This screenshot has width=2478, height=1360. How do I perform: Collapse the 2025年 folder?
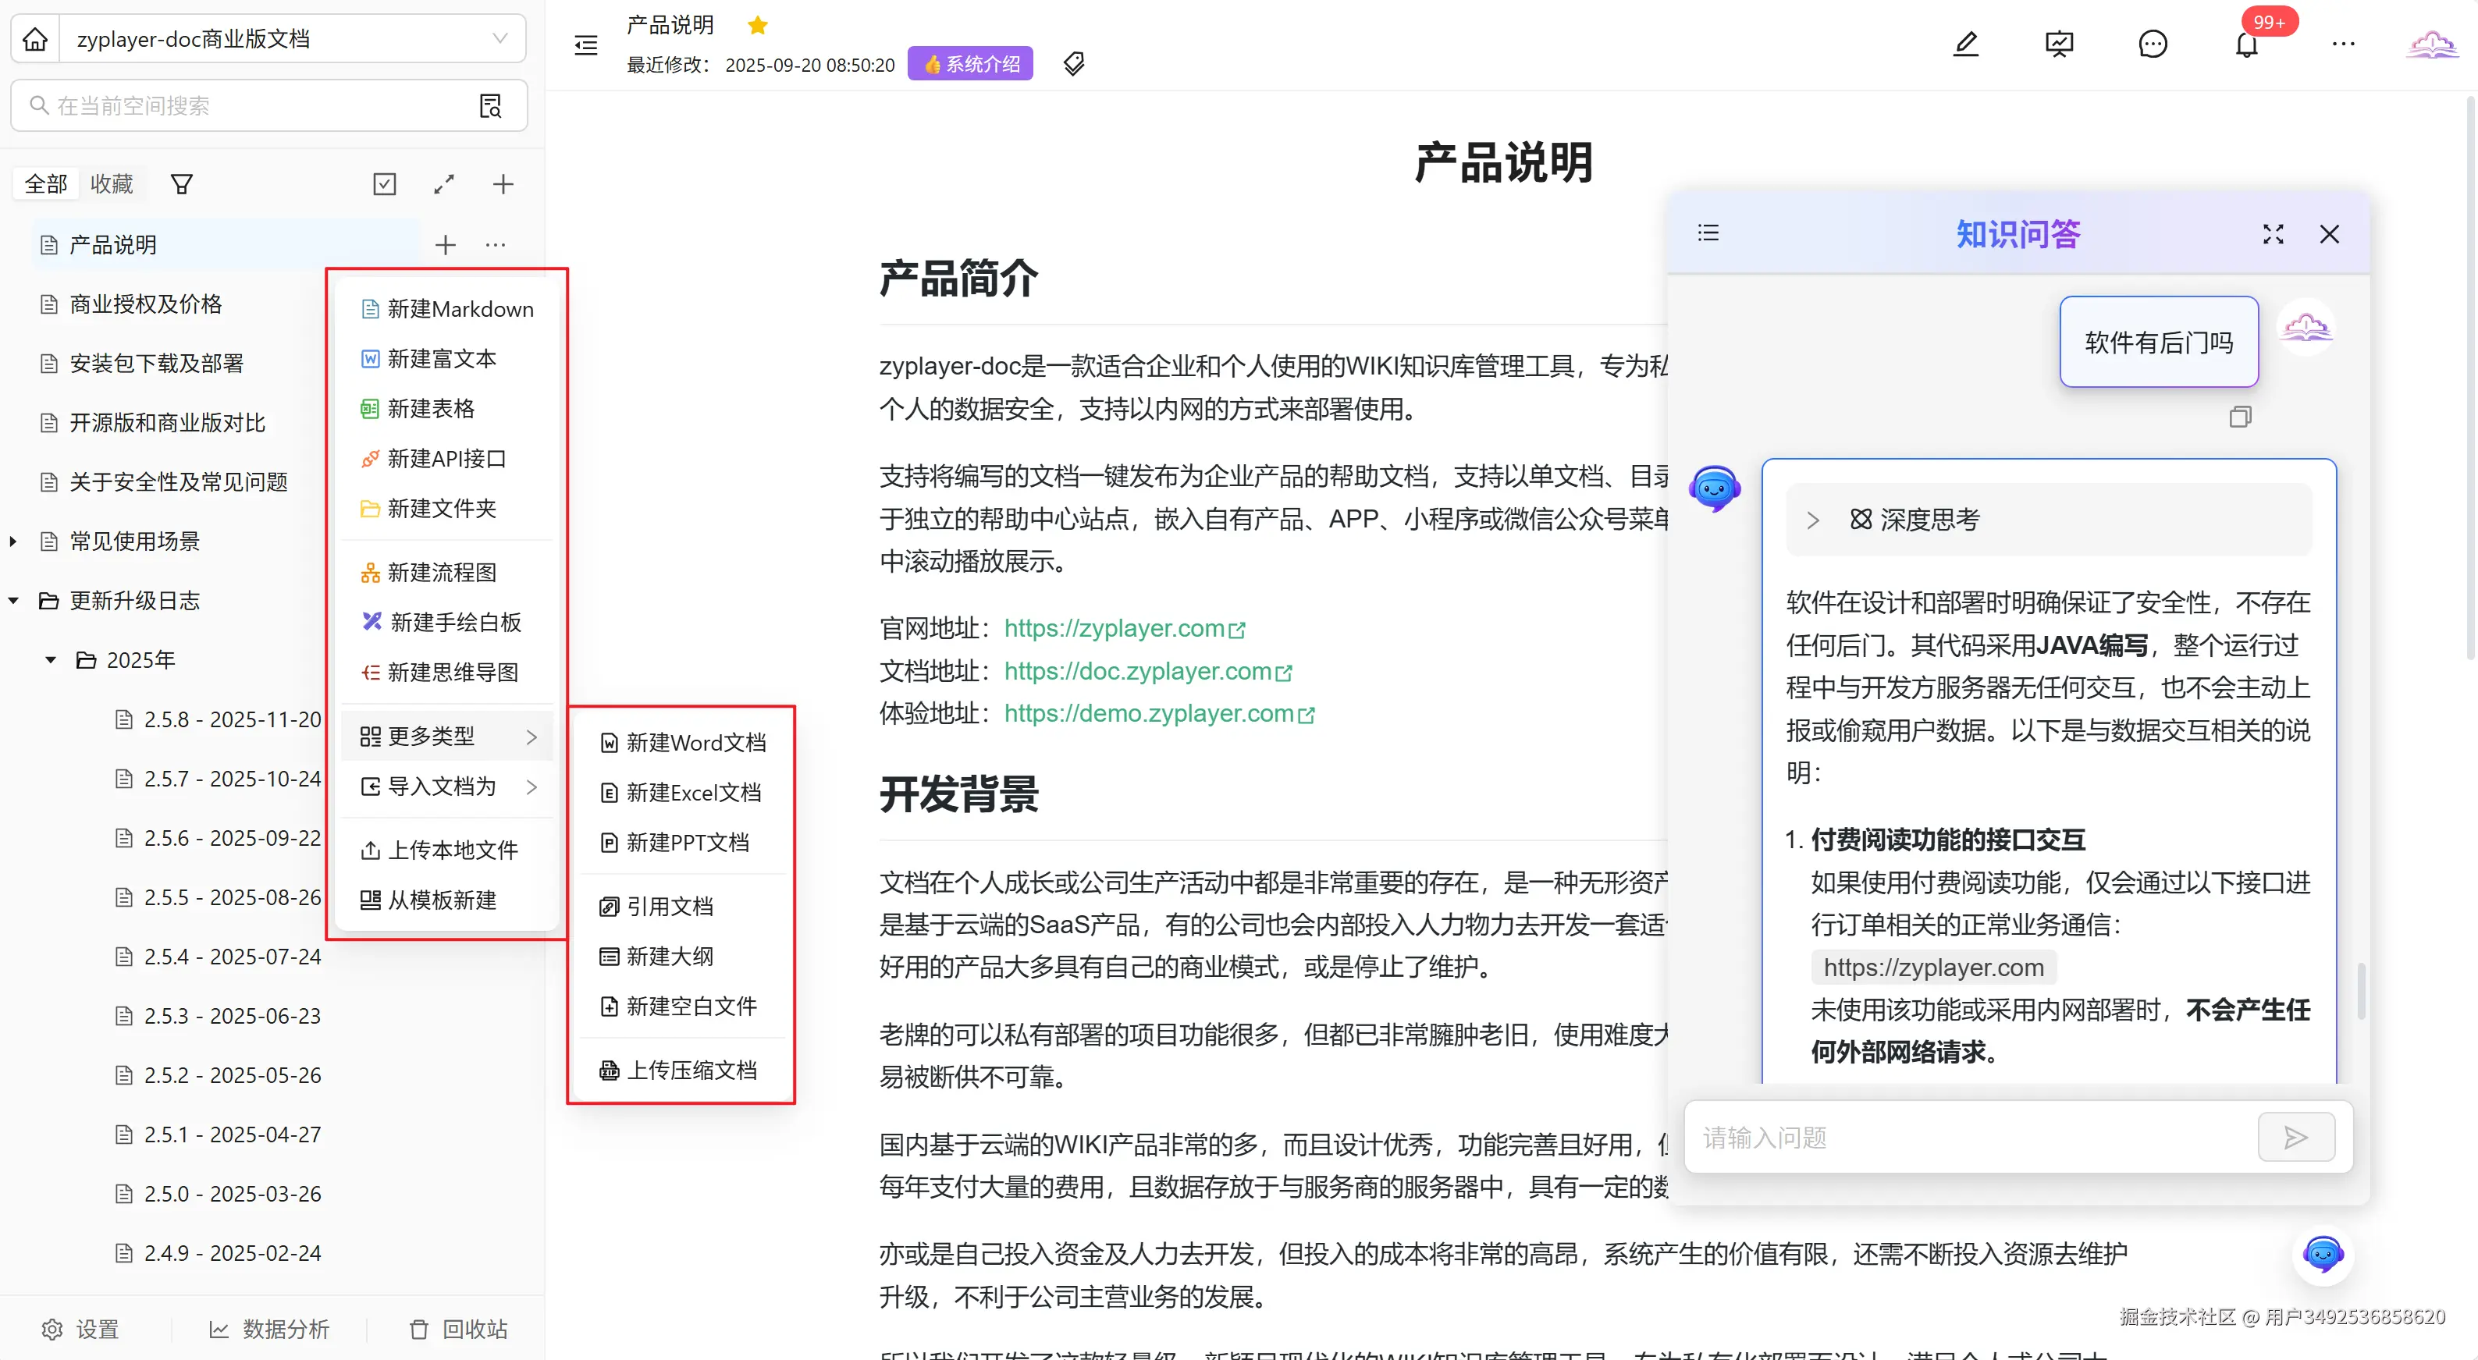(51, 660)
